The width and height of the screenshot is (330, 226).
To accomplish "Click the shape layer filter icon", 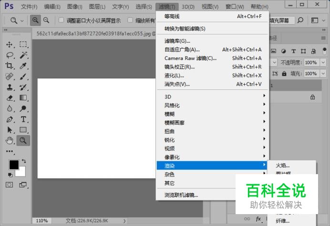I will point(303,51).
